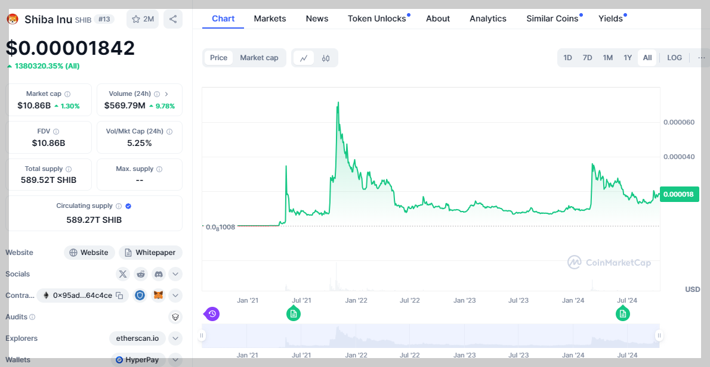Expand the Contracts dropdown chevron

175,296
